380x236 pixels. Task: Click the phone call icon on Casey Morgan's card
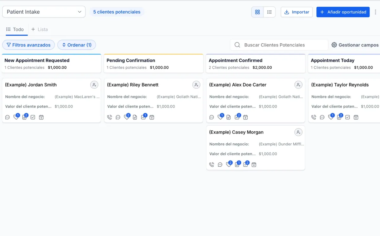(x=212, y=165)
